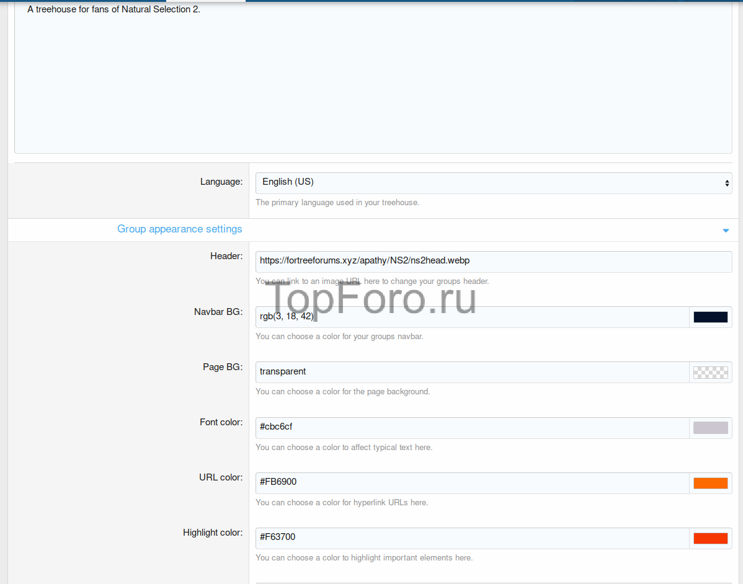Viewport: 743px width, 584px height.
Task: Click the Highlight color field with #F63700
Action: 471,538
